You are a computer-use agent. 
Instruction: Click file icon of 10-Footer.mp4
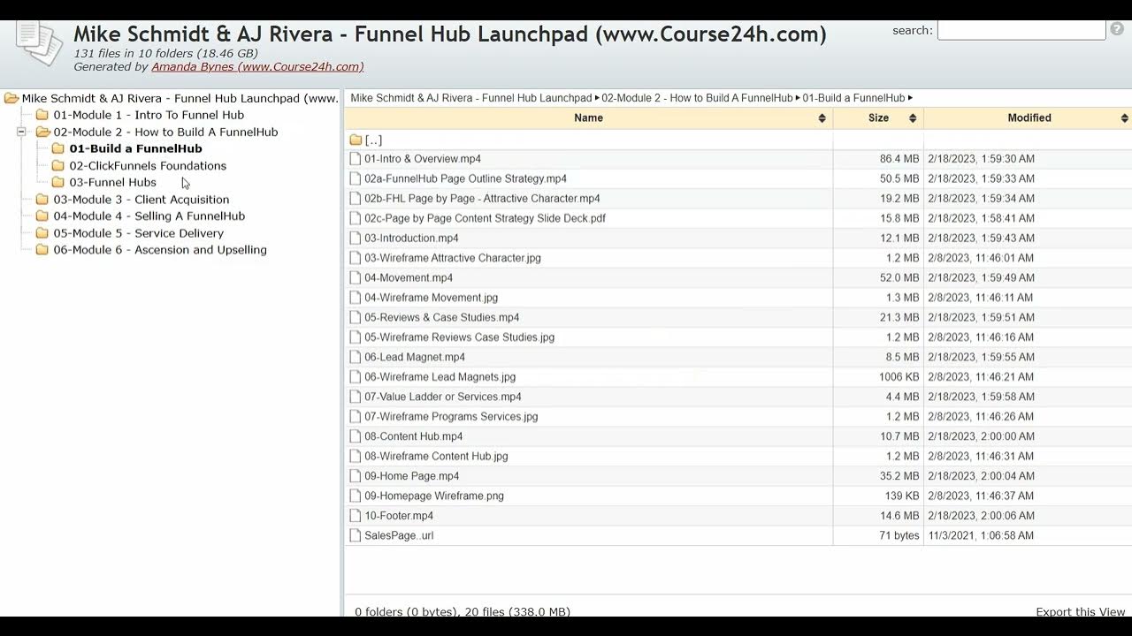pyautogui.click(x=356, y=516)
